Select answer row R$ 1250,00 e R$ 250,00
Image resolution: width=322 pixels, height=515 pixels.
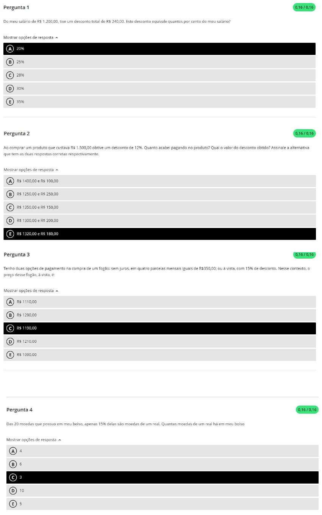(159, 194)
